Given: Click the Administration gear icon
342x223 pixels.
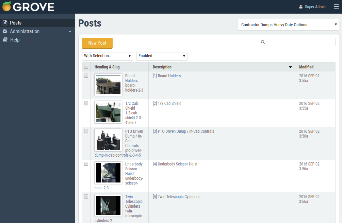Looking at the screenshot, I should (x=4, y=31).
